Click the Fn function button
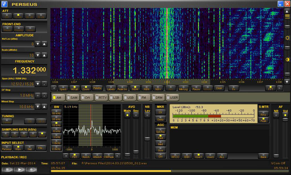The width and height of the screenshot is (291, 175). click(x=234, y=88)
